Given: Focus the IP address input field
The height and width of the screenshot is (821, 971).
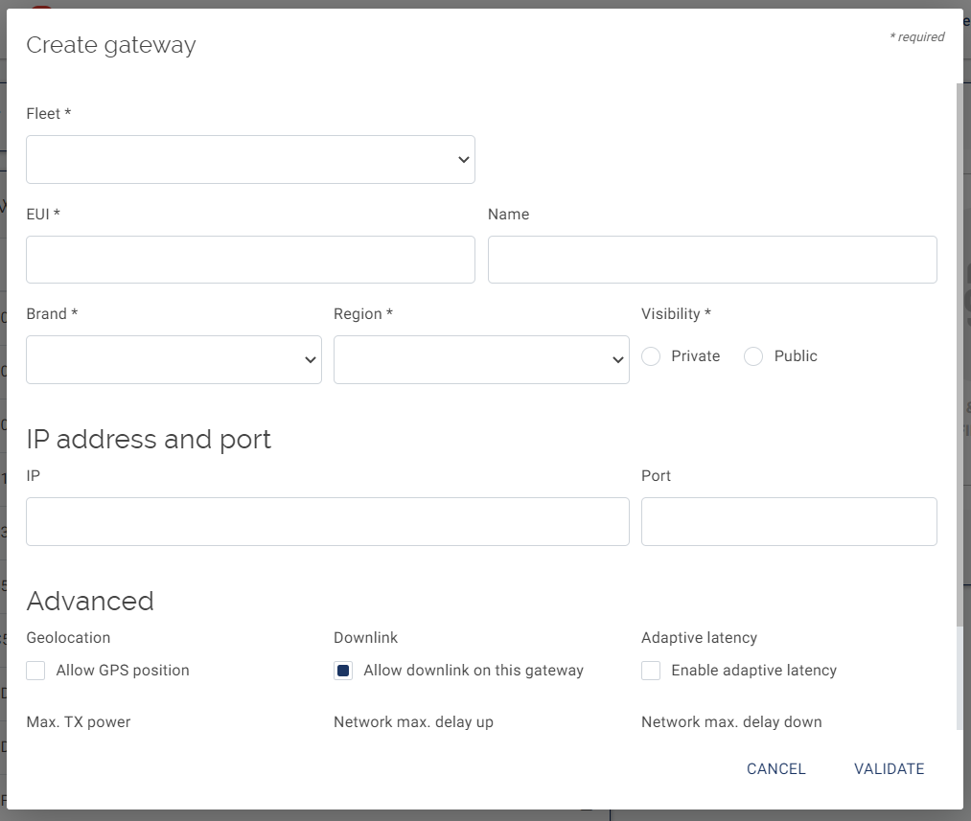Looking at the screenshot, I should click(x=327, y=522).
